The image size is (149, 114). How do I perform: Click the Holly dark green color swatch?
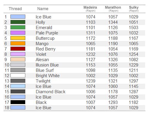18,22
